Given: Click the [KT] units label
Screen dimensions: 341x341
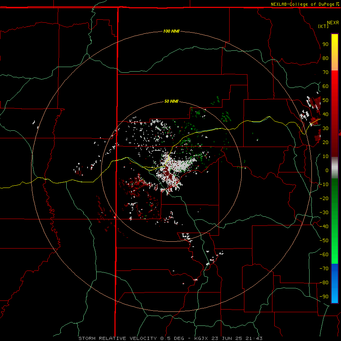Looking at the screenshot, I should pyautogui.click(x=324, y=26).
